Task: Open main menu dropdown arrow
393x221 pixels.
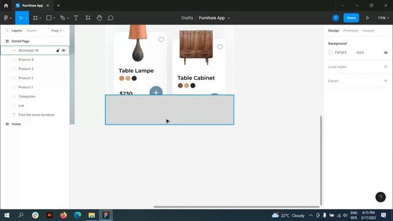Action: pyautogui.click(x=10, y=18)
